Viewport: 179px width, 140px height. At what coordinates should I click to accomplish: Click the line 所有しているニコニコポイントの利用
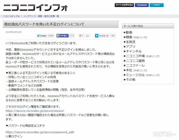[x=32, y=77]
